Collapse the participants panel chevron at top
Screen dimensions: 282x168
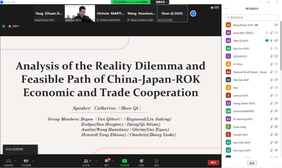[226, 9]
